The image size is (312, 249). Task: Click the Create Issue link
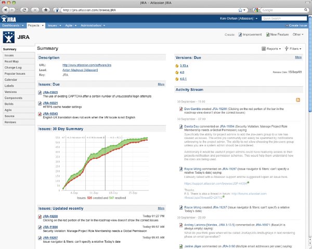coord(296,25)
